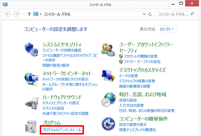Click 画面の解像度の調整 link
The width and height of the screenshot is (201, 136).
pyautogui.click(x=135, y=86)
